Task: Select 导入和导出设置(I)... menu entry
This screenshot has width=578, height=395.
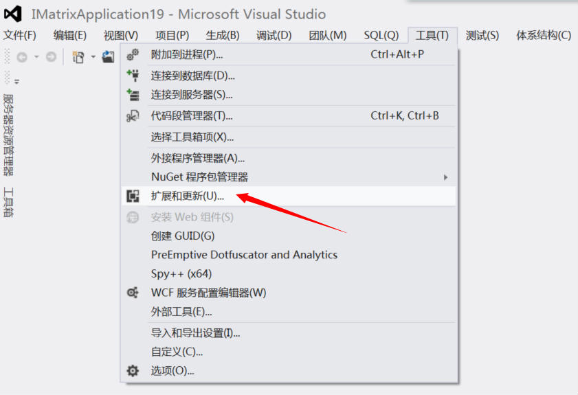Action: (x=289, y=333)
